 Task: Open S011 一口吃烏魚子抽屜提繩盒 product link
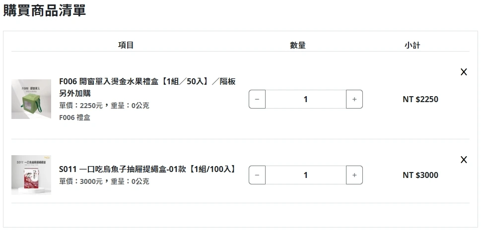pos(147,169)
